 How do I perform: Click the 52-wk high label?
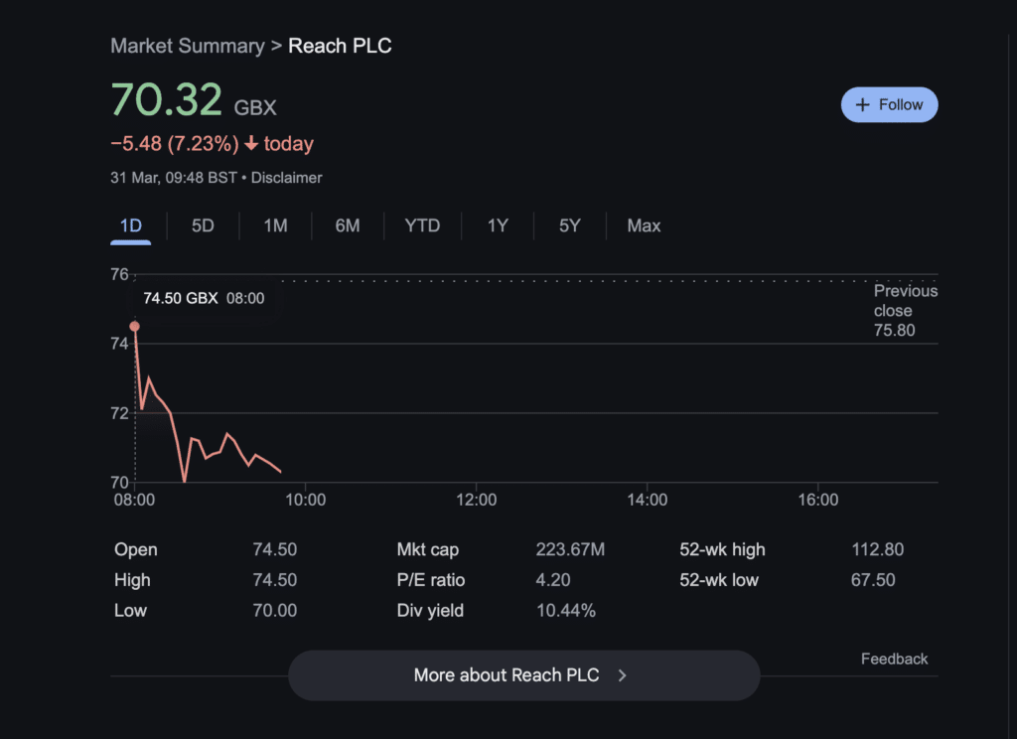722,549
